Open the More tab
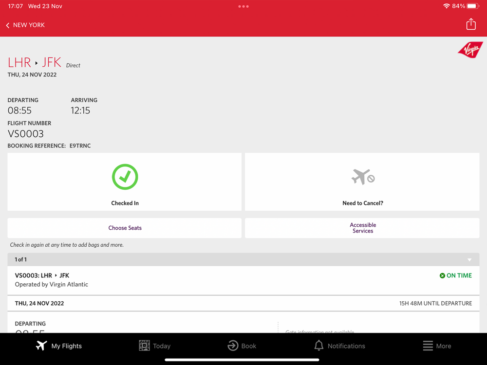Image resolution: width=487 pixels, height=365 pixels. point(437,346)
